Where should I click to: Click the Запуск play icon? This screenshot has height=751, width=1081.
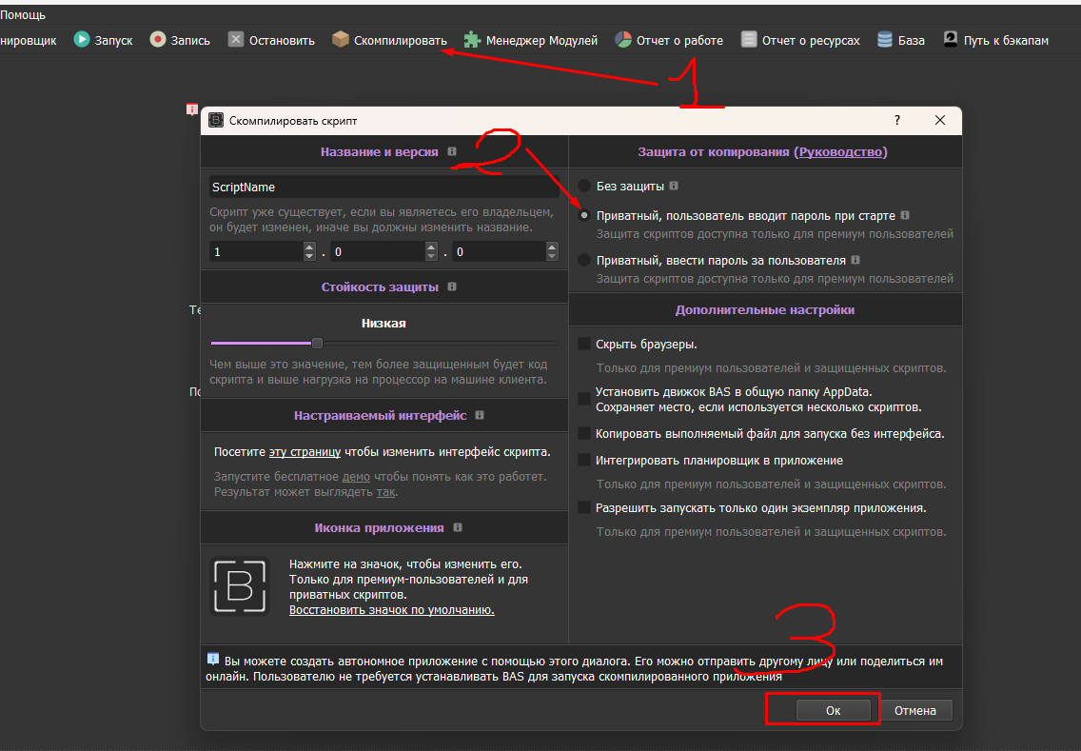82,40
